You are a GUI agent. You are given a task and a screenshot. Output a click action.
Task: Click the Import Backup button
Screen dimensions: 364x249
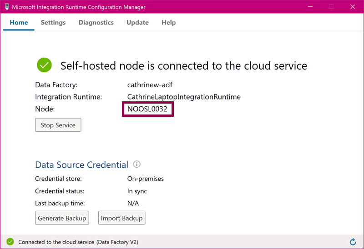[x=121, y=218]
